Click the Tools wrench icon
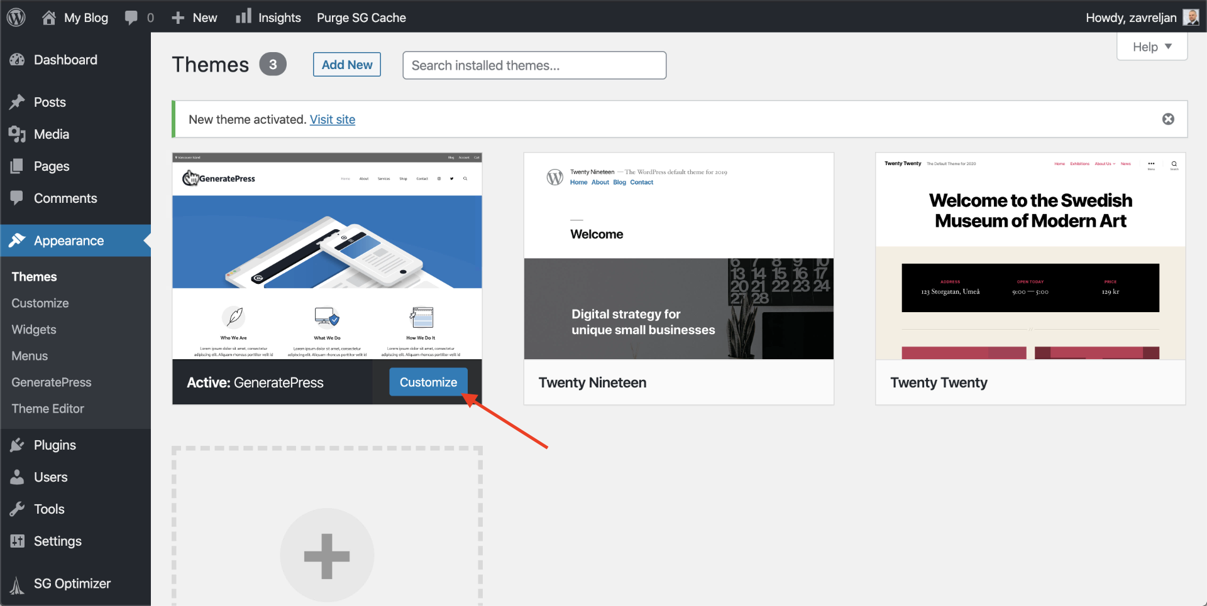This screenshot has width=1207, height=606. 17,509
